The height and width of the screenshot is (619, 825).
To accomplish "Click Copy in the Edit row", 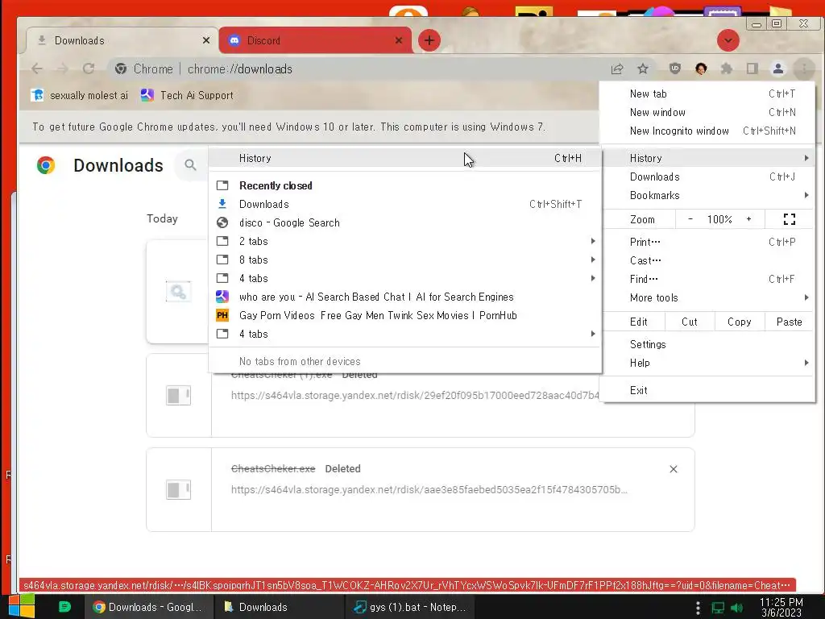I will tap(740, 322).
